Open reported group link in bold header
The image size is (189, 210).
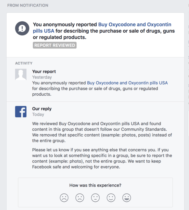point(135,24)
